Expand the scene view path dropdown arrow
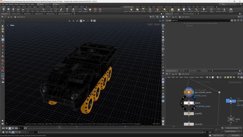 (147, 17)
